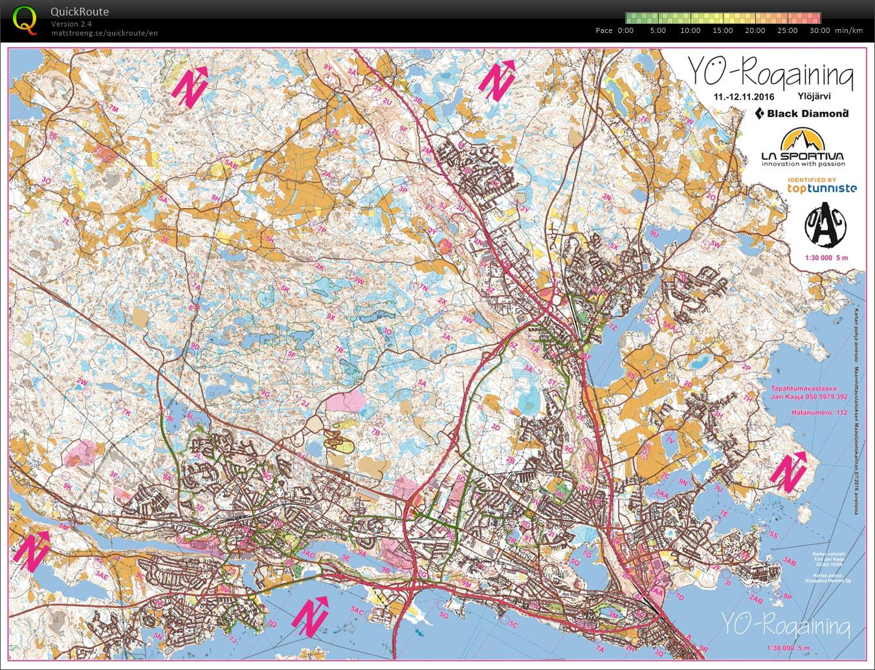Click the 20:00 pace tick label
Image resolution: width=875 pixels, height=670 pixels.
[755, 30]
